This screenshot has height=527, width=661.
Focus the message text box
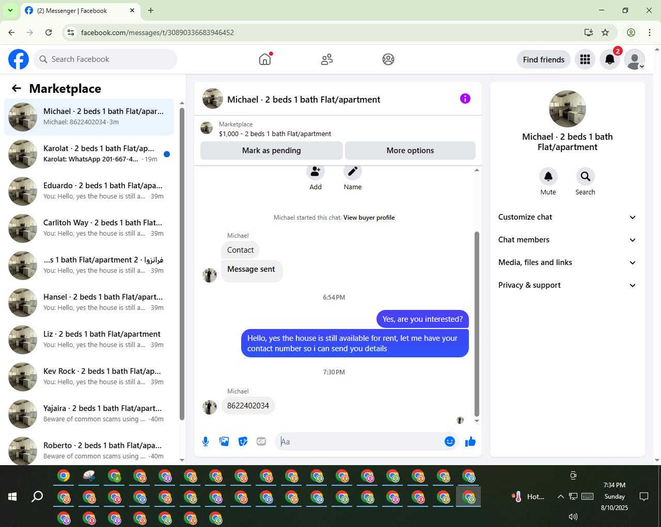tap(360, 441)
